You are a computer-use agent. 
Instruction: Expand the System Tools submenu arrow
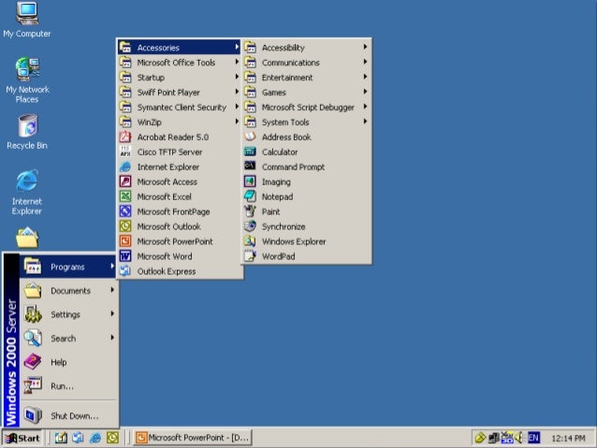[x=365, y=122]
